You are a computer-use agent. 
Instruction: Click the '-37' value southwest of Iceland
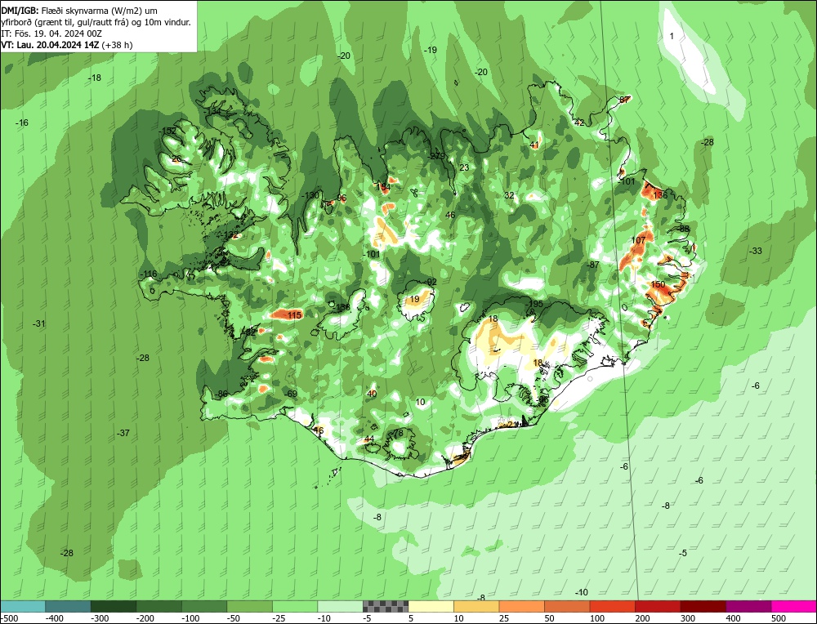coord(123,433)
